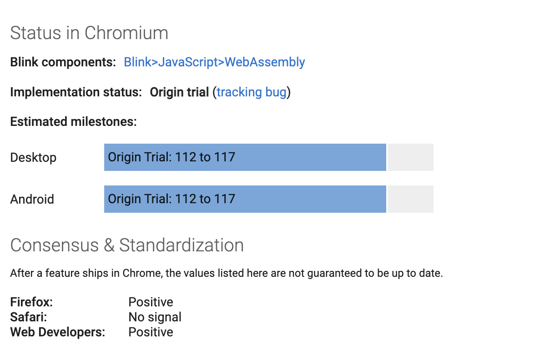Click the Estimated milestones label
Screen dimensions: 535x350
[73, 122]
